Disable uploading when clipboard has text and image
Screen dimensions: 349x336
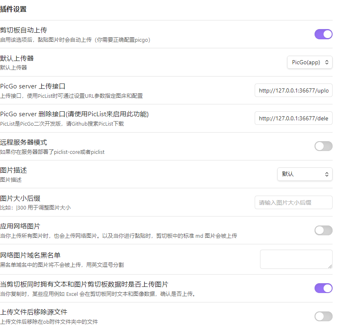(324, 288)
